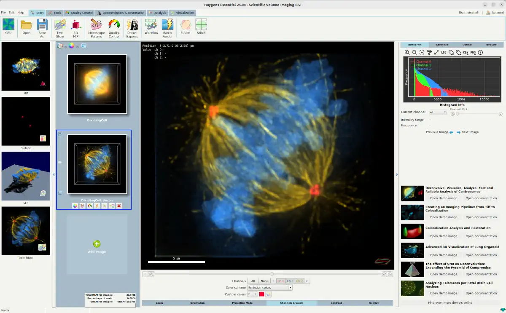Export histogram as CSV
Screen dimensions: 506x313
click(466, 53)
